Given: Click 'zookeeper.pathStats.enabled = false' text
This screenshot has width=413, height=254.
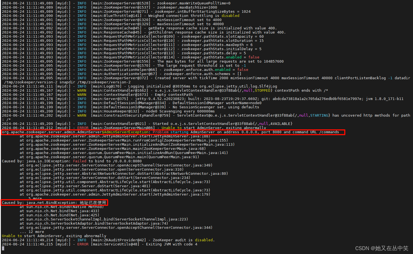Looking at the screenshot, I should (x=220, y=57).
